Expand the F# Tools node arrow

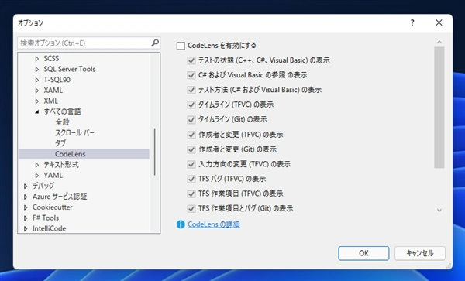click(x=26, y=218)
